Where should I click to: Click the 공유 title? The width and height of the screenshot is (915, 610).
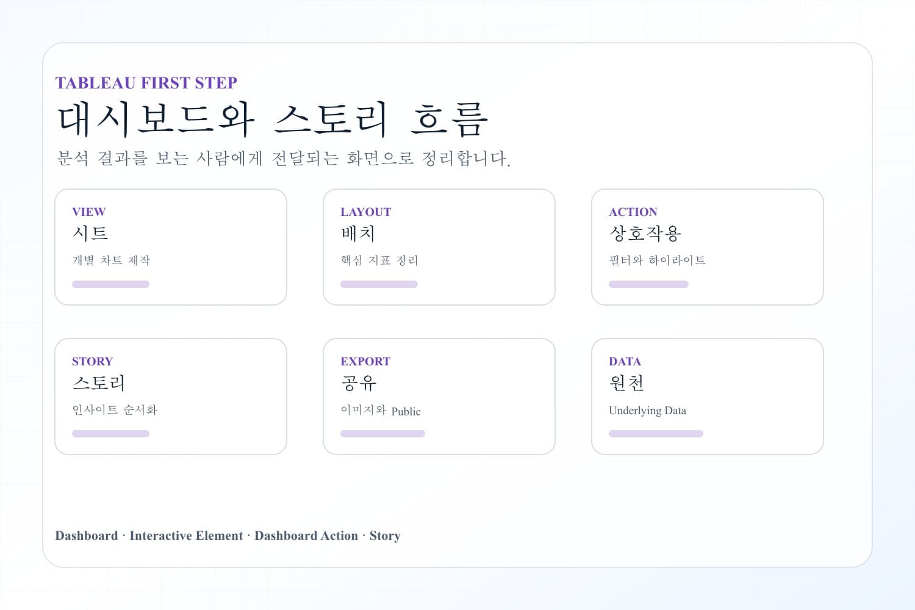coord(359,382)
